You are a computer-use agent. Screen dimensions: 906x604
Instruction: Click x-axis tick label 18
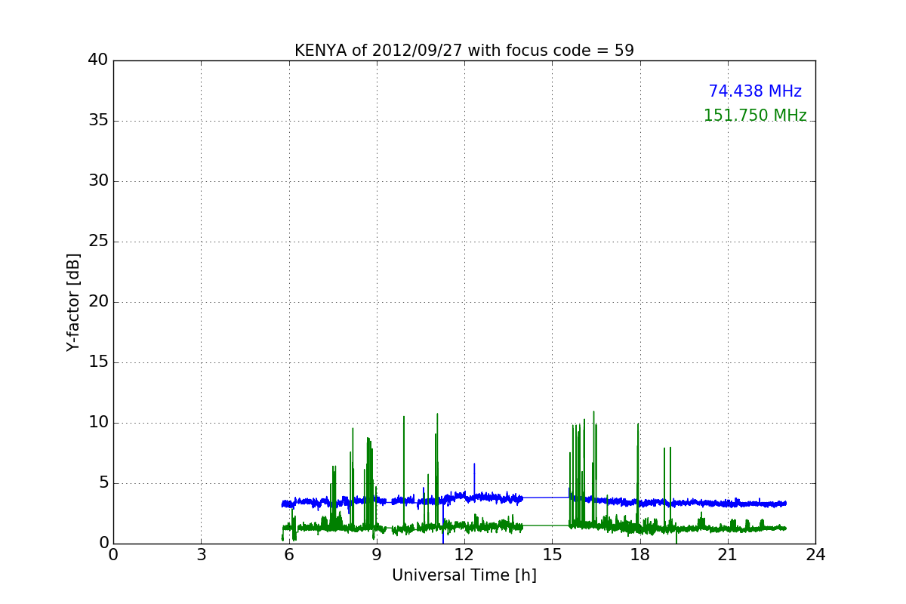(x=640, y=555)
